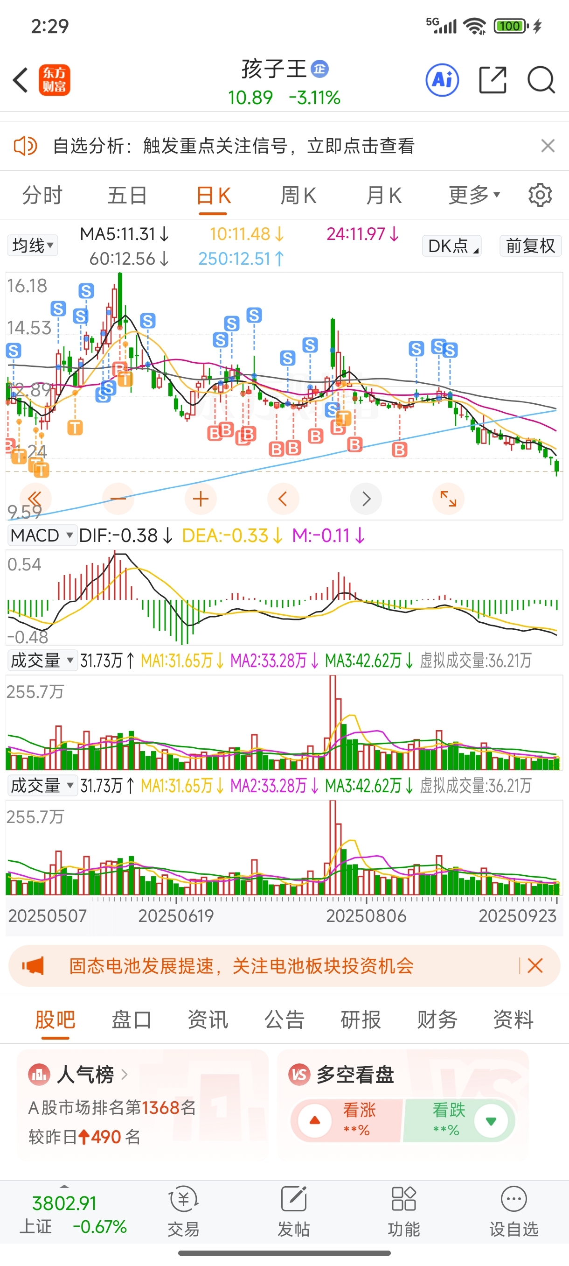Select the 日K tab

(x=213, y=196)
